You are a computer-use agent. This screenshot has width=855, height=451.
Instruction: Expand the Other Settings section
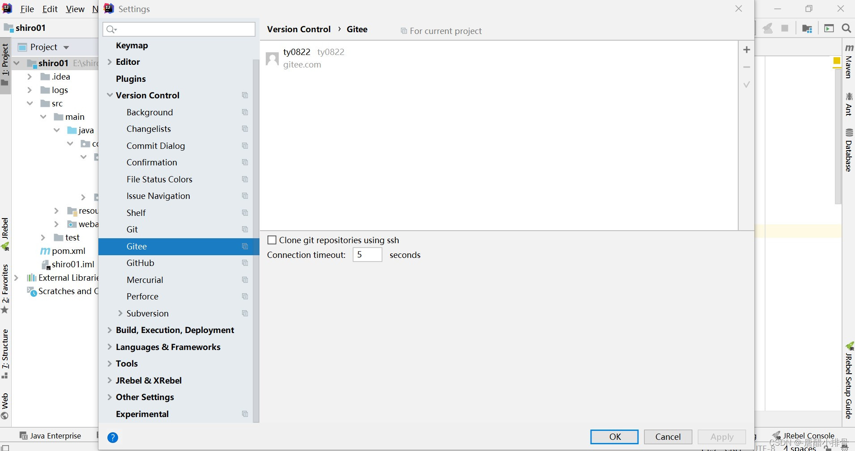110,397
